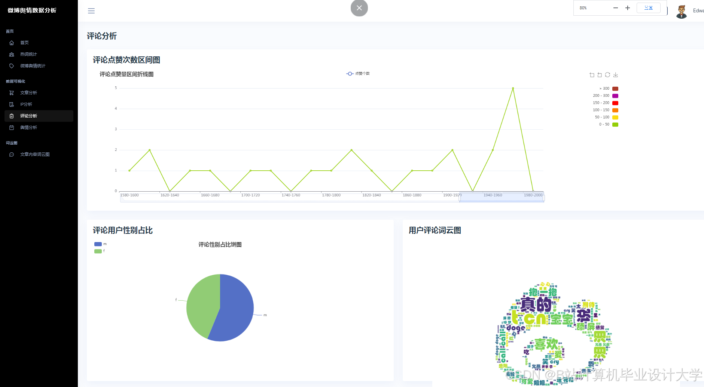The width and height of the screenshot is (704, 387).
Task: Activate the chart data zoom selection tool
Action: [592, 75]
